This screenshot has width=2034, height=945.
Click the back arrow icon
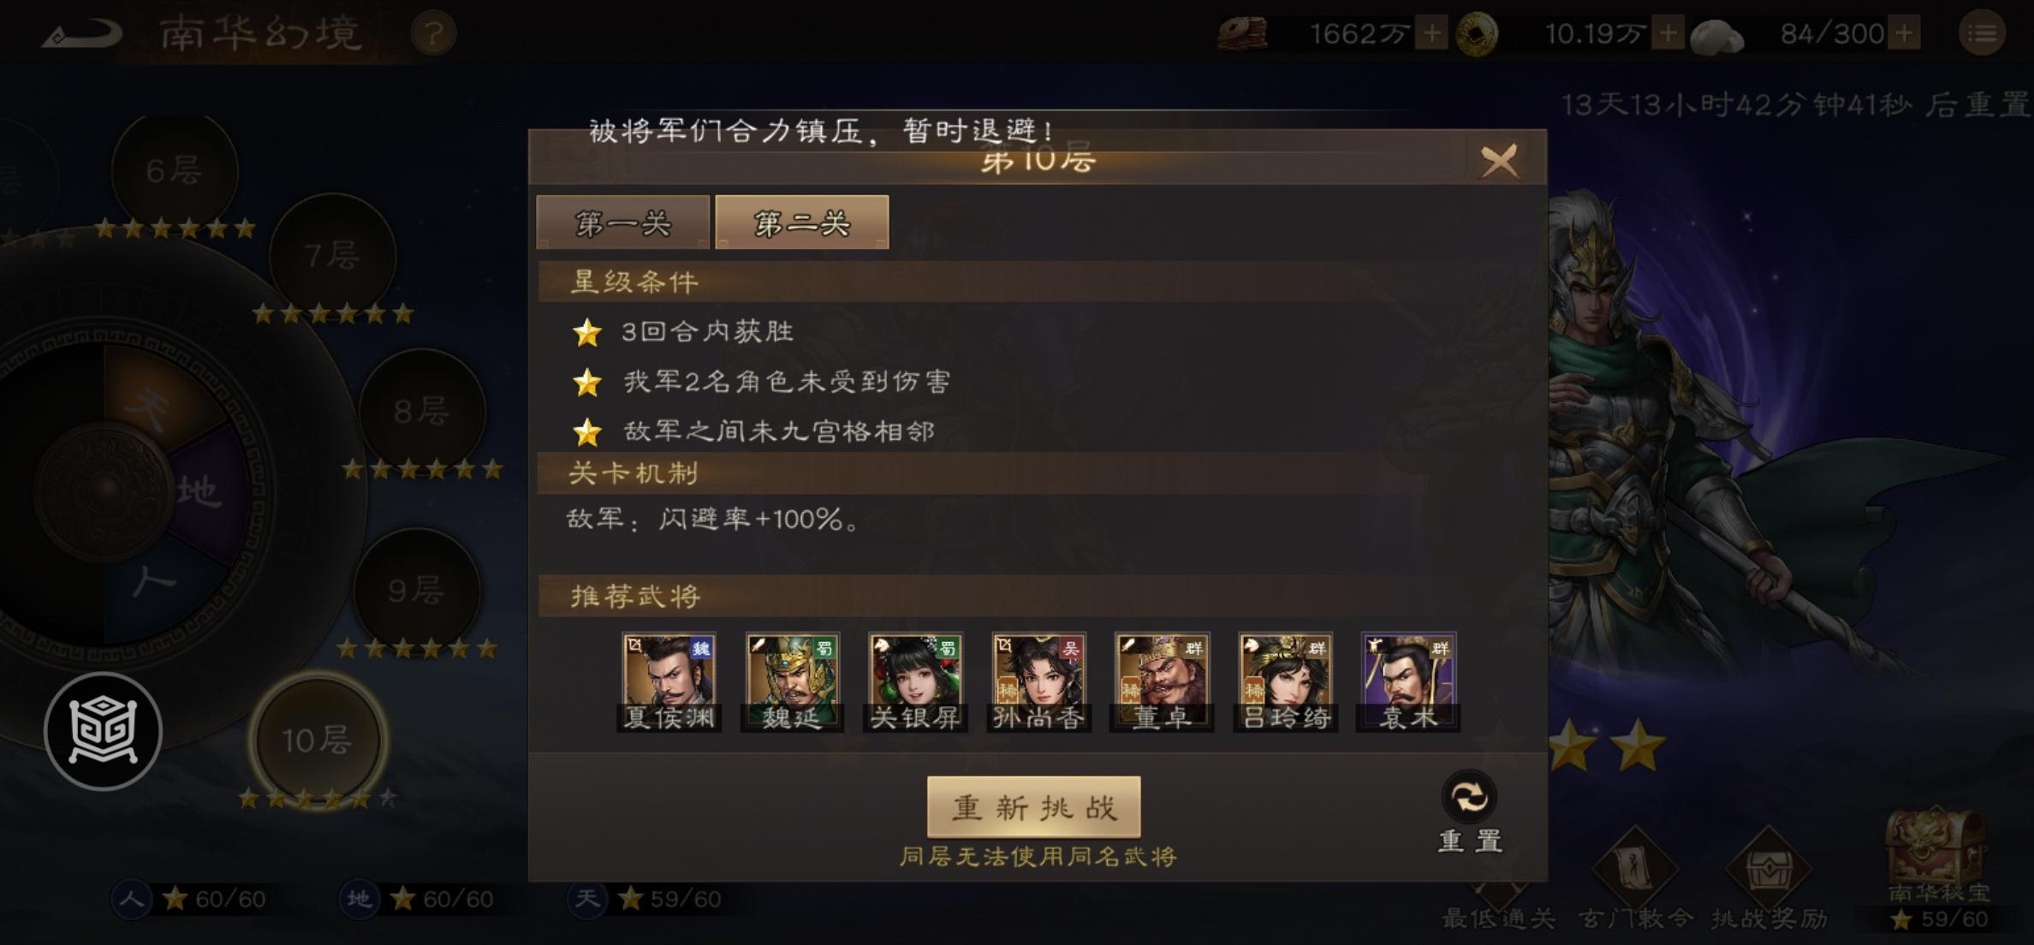pos(82,34)
